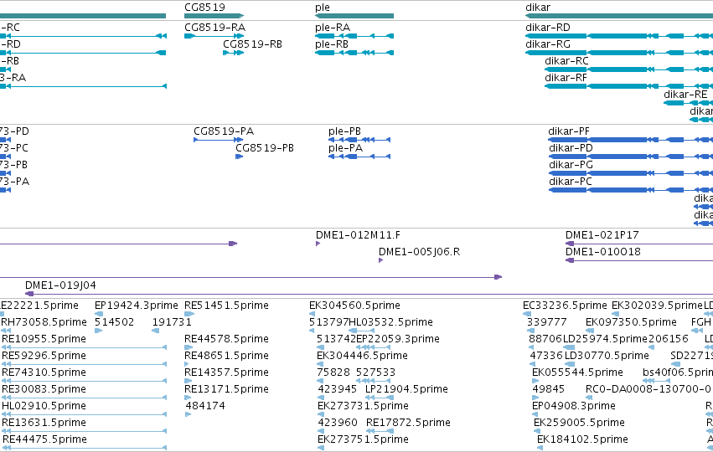Click the CG8519-PA protein label
The image size is (713, 452).
pyautogui.click(x=224, y=131)
